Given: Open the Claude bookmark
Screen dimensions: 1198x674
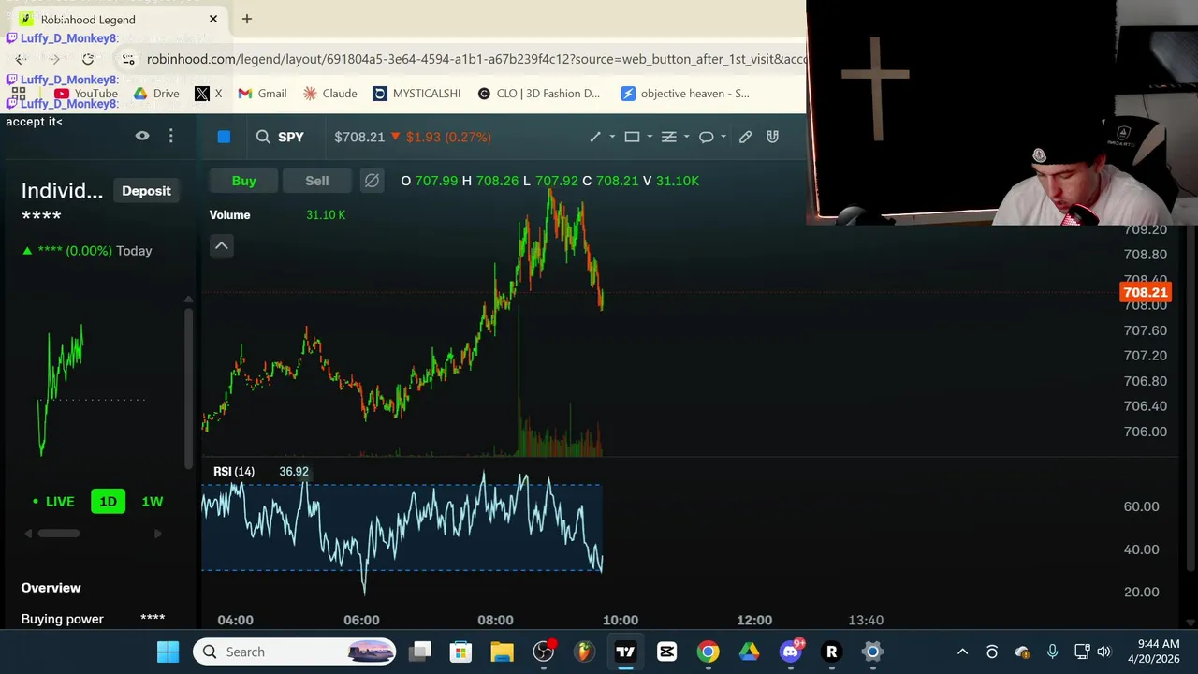Looking at the screenshot, I should click(329, 94).
